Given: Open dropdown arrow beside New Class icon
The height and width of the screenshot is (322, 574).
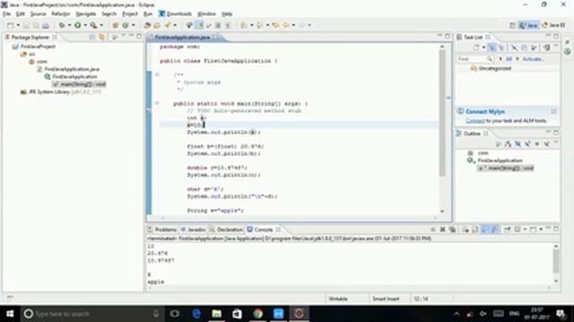Looking at the screenshot, I should 134,25.
